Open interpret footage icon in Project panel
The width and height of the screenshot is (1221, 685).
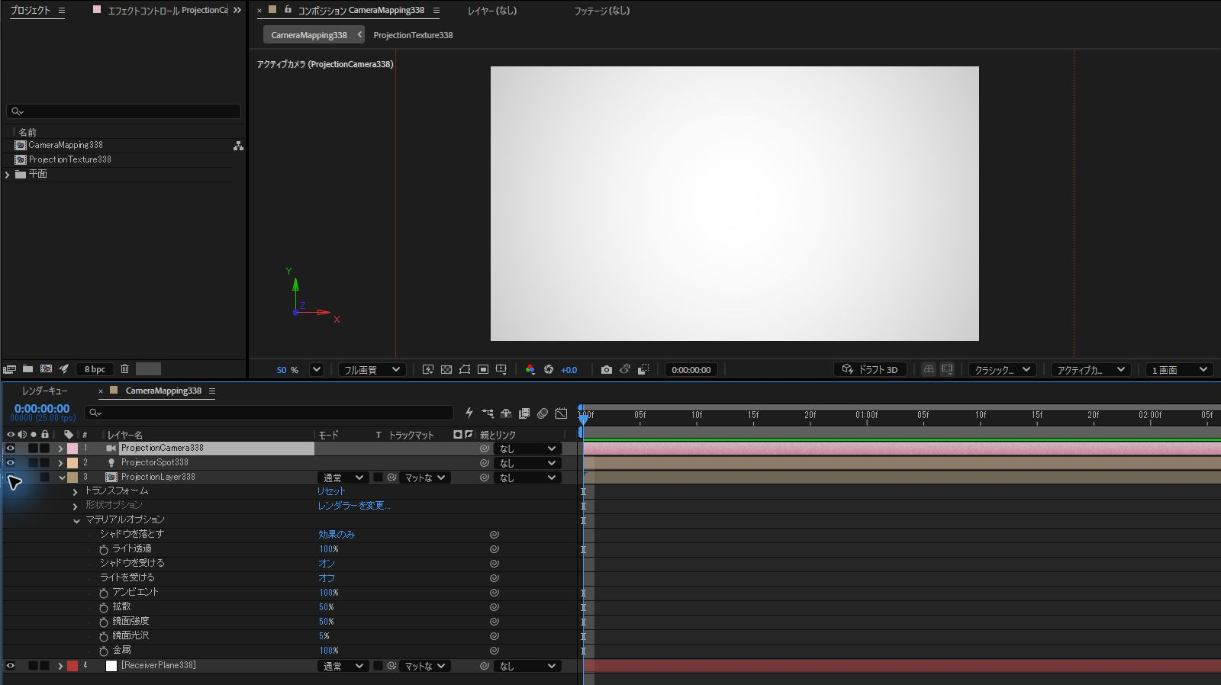10,369
